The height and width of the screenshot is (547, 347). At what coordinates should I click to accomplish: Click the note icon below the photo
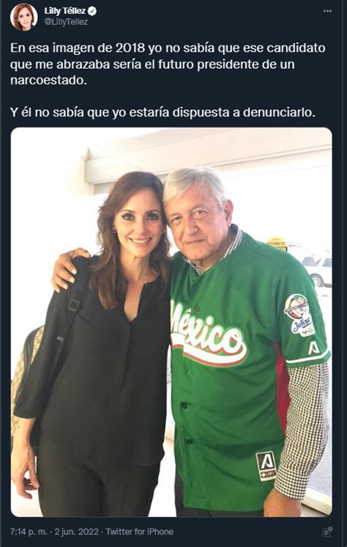(327, 532)
